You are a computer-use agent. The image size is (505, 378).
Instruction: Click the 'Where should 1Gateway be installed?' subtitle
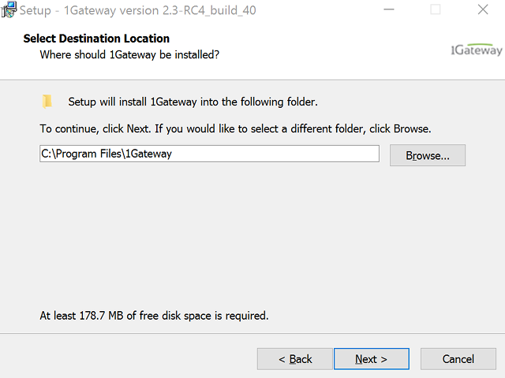click(129, 54)
